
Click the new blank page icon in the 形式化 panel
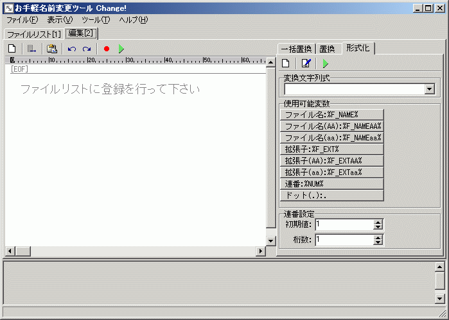(x=286, y=63)
